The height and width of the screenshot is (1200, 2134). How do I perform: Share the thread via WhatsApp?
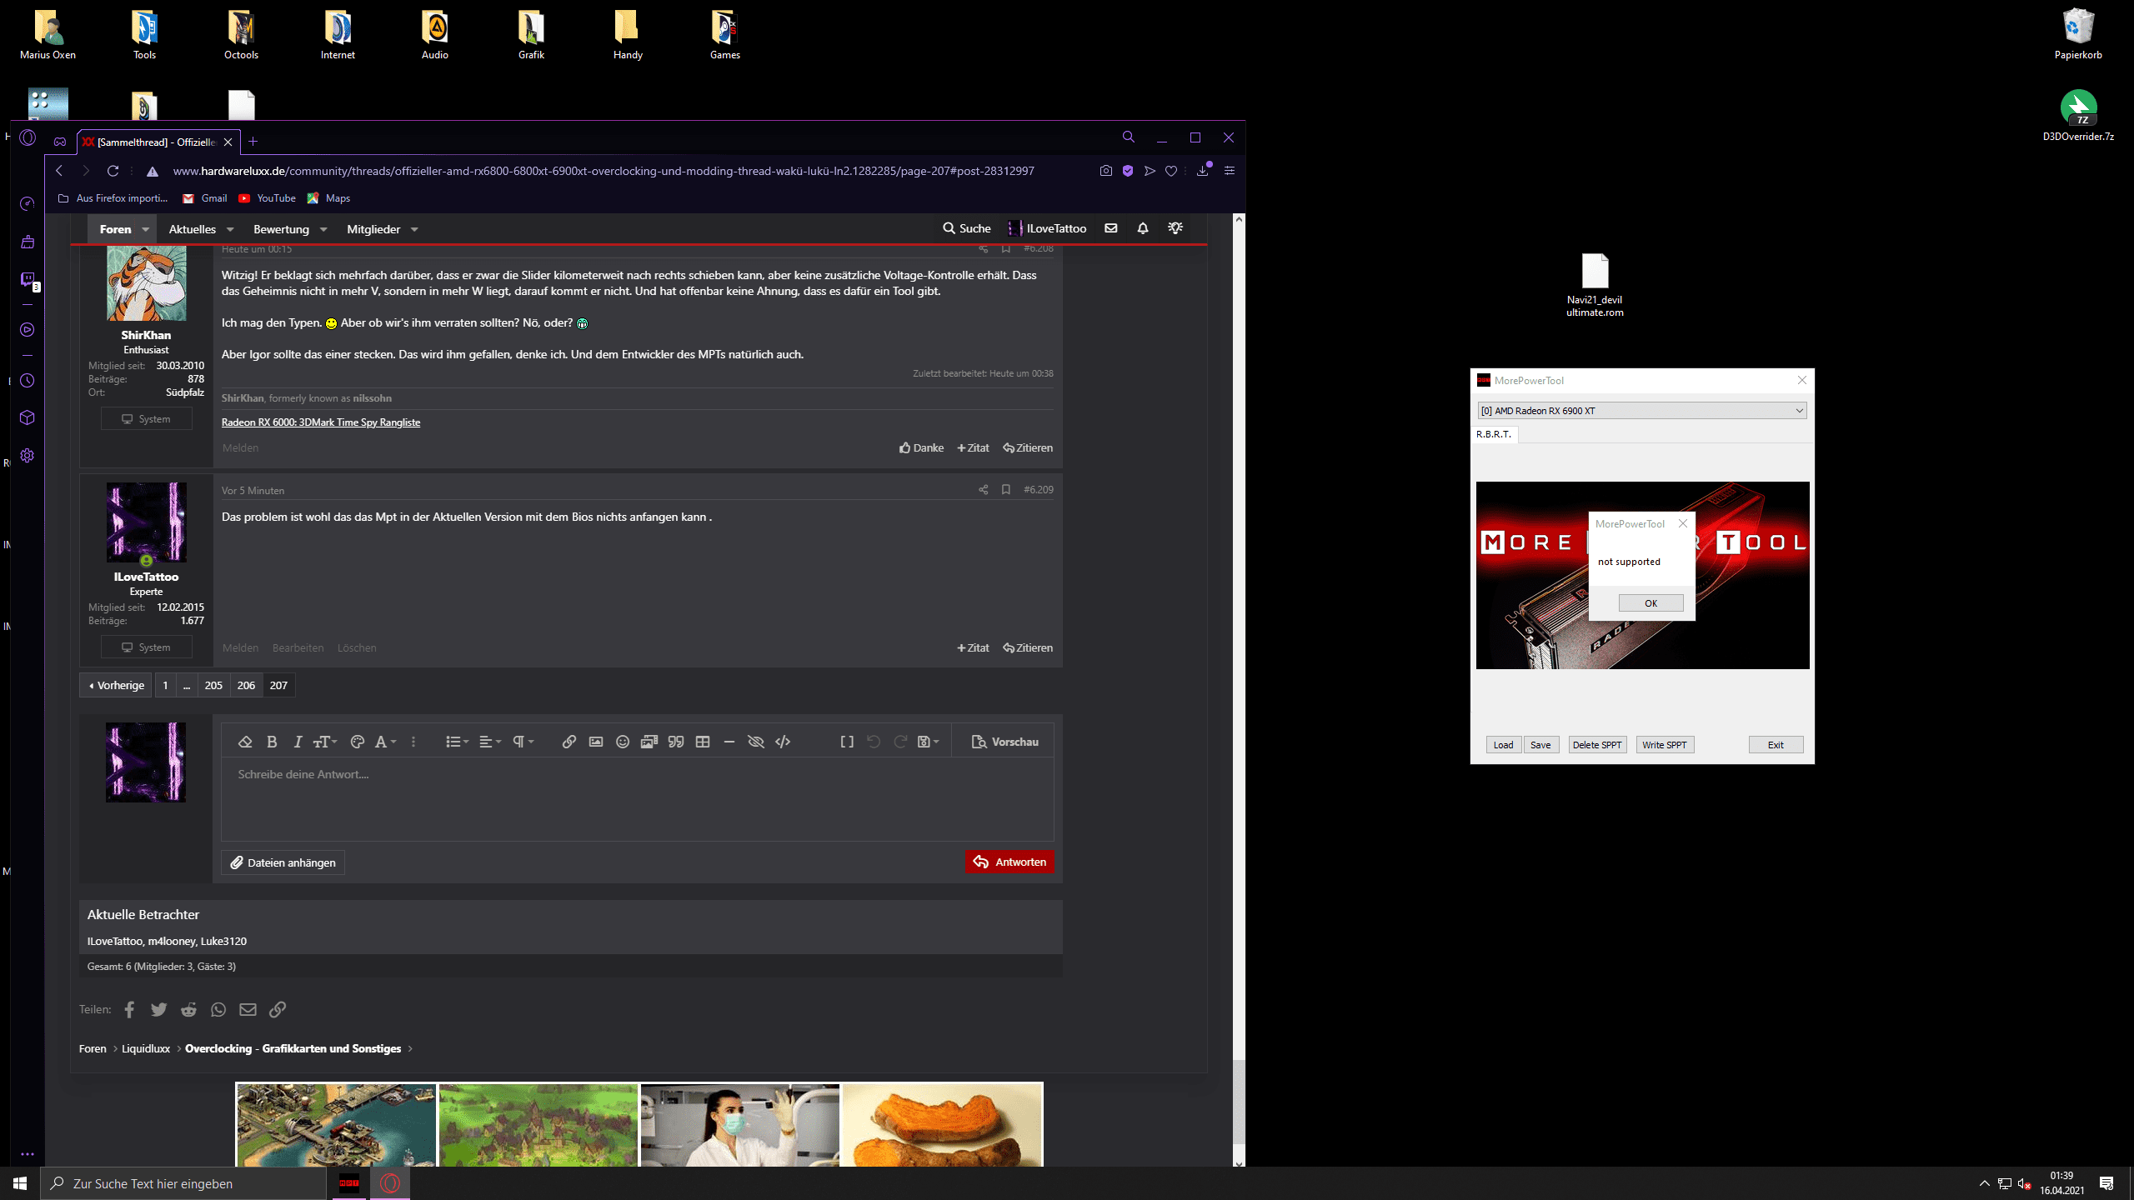point(218,1009)
